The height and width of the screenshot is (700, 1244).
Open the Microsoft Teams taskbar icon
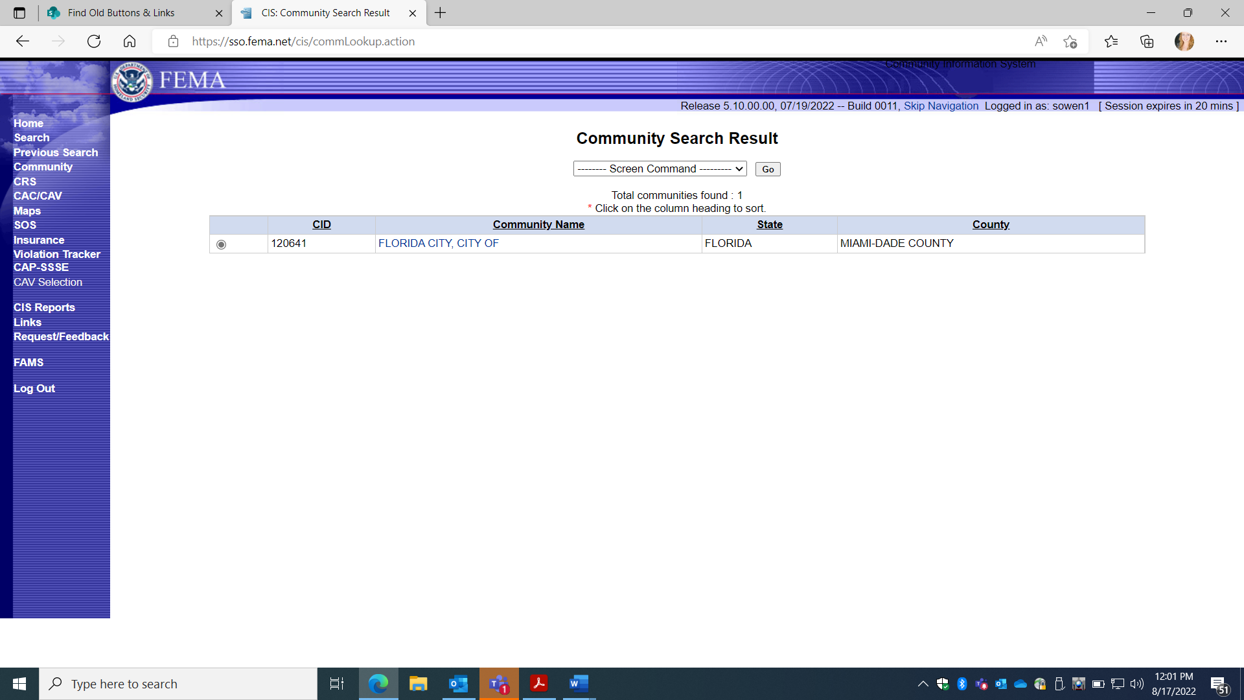pos(498,684)
